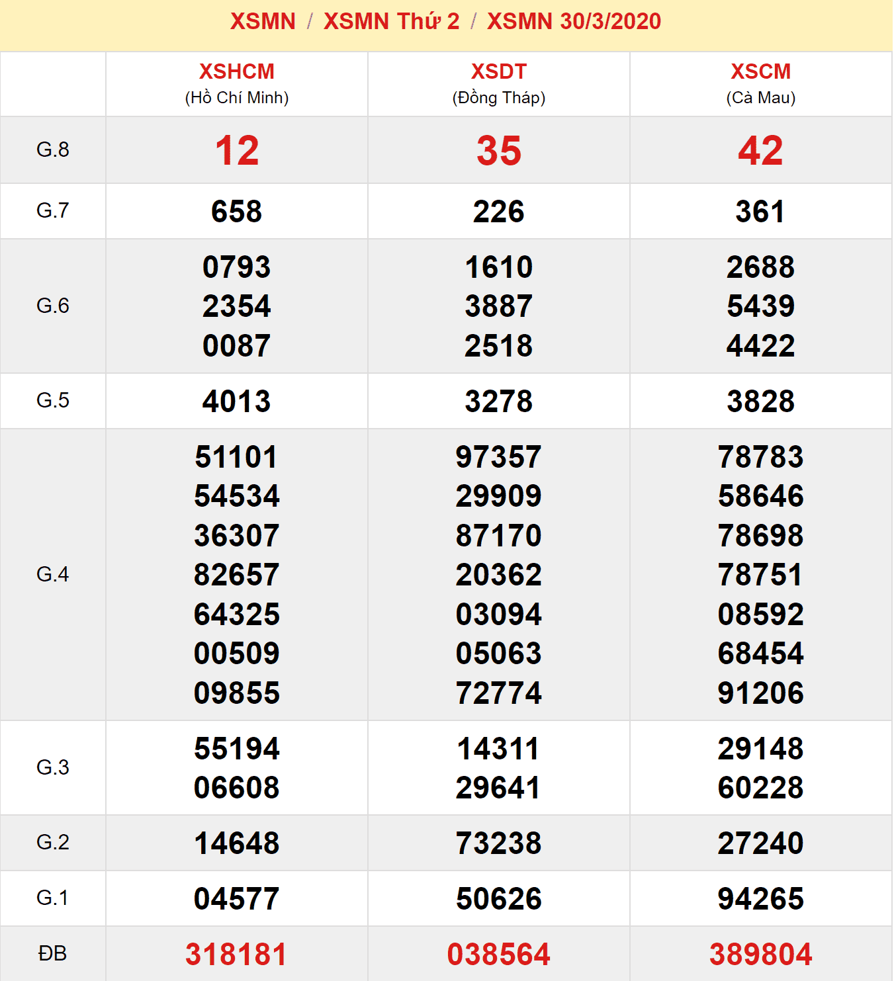Click G.2 number 27240
This screenshot has height=981, width=894.
click(761, 843)
